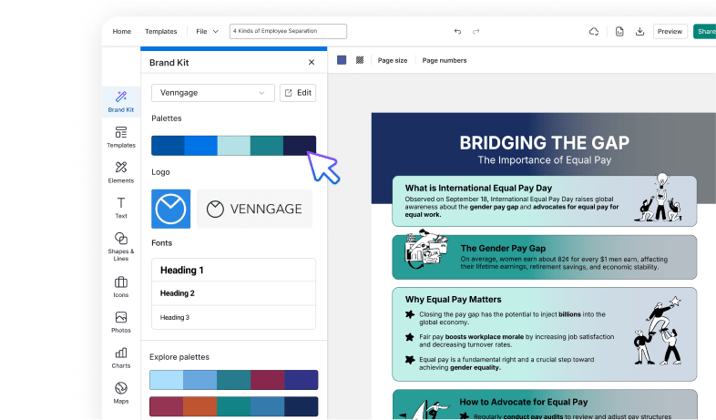
Task: Open the Templates sidebar panel
Action: point(121,137)
